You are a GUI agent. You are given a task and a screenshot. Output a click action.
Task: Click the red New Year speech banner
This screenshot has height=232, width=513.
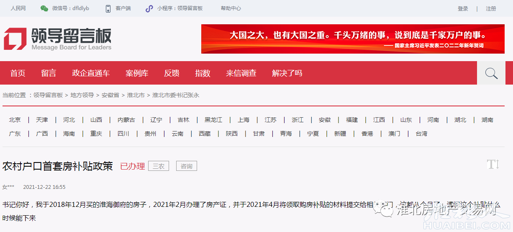[x=353, y=39]
